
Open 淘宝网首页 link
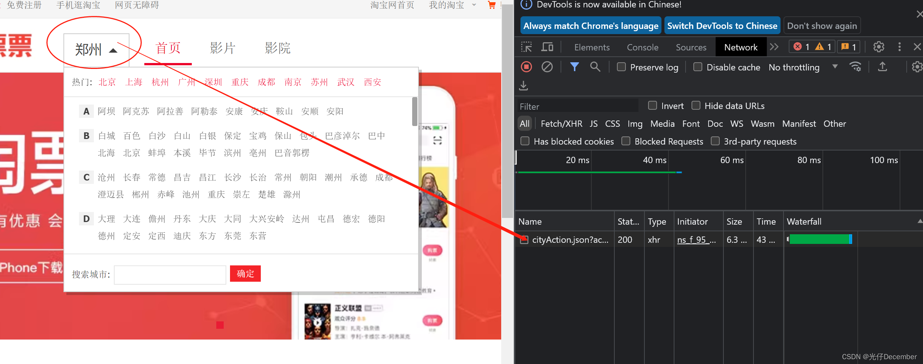tap(392, 5)
